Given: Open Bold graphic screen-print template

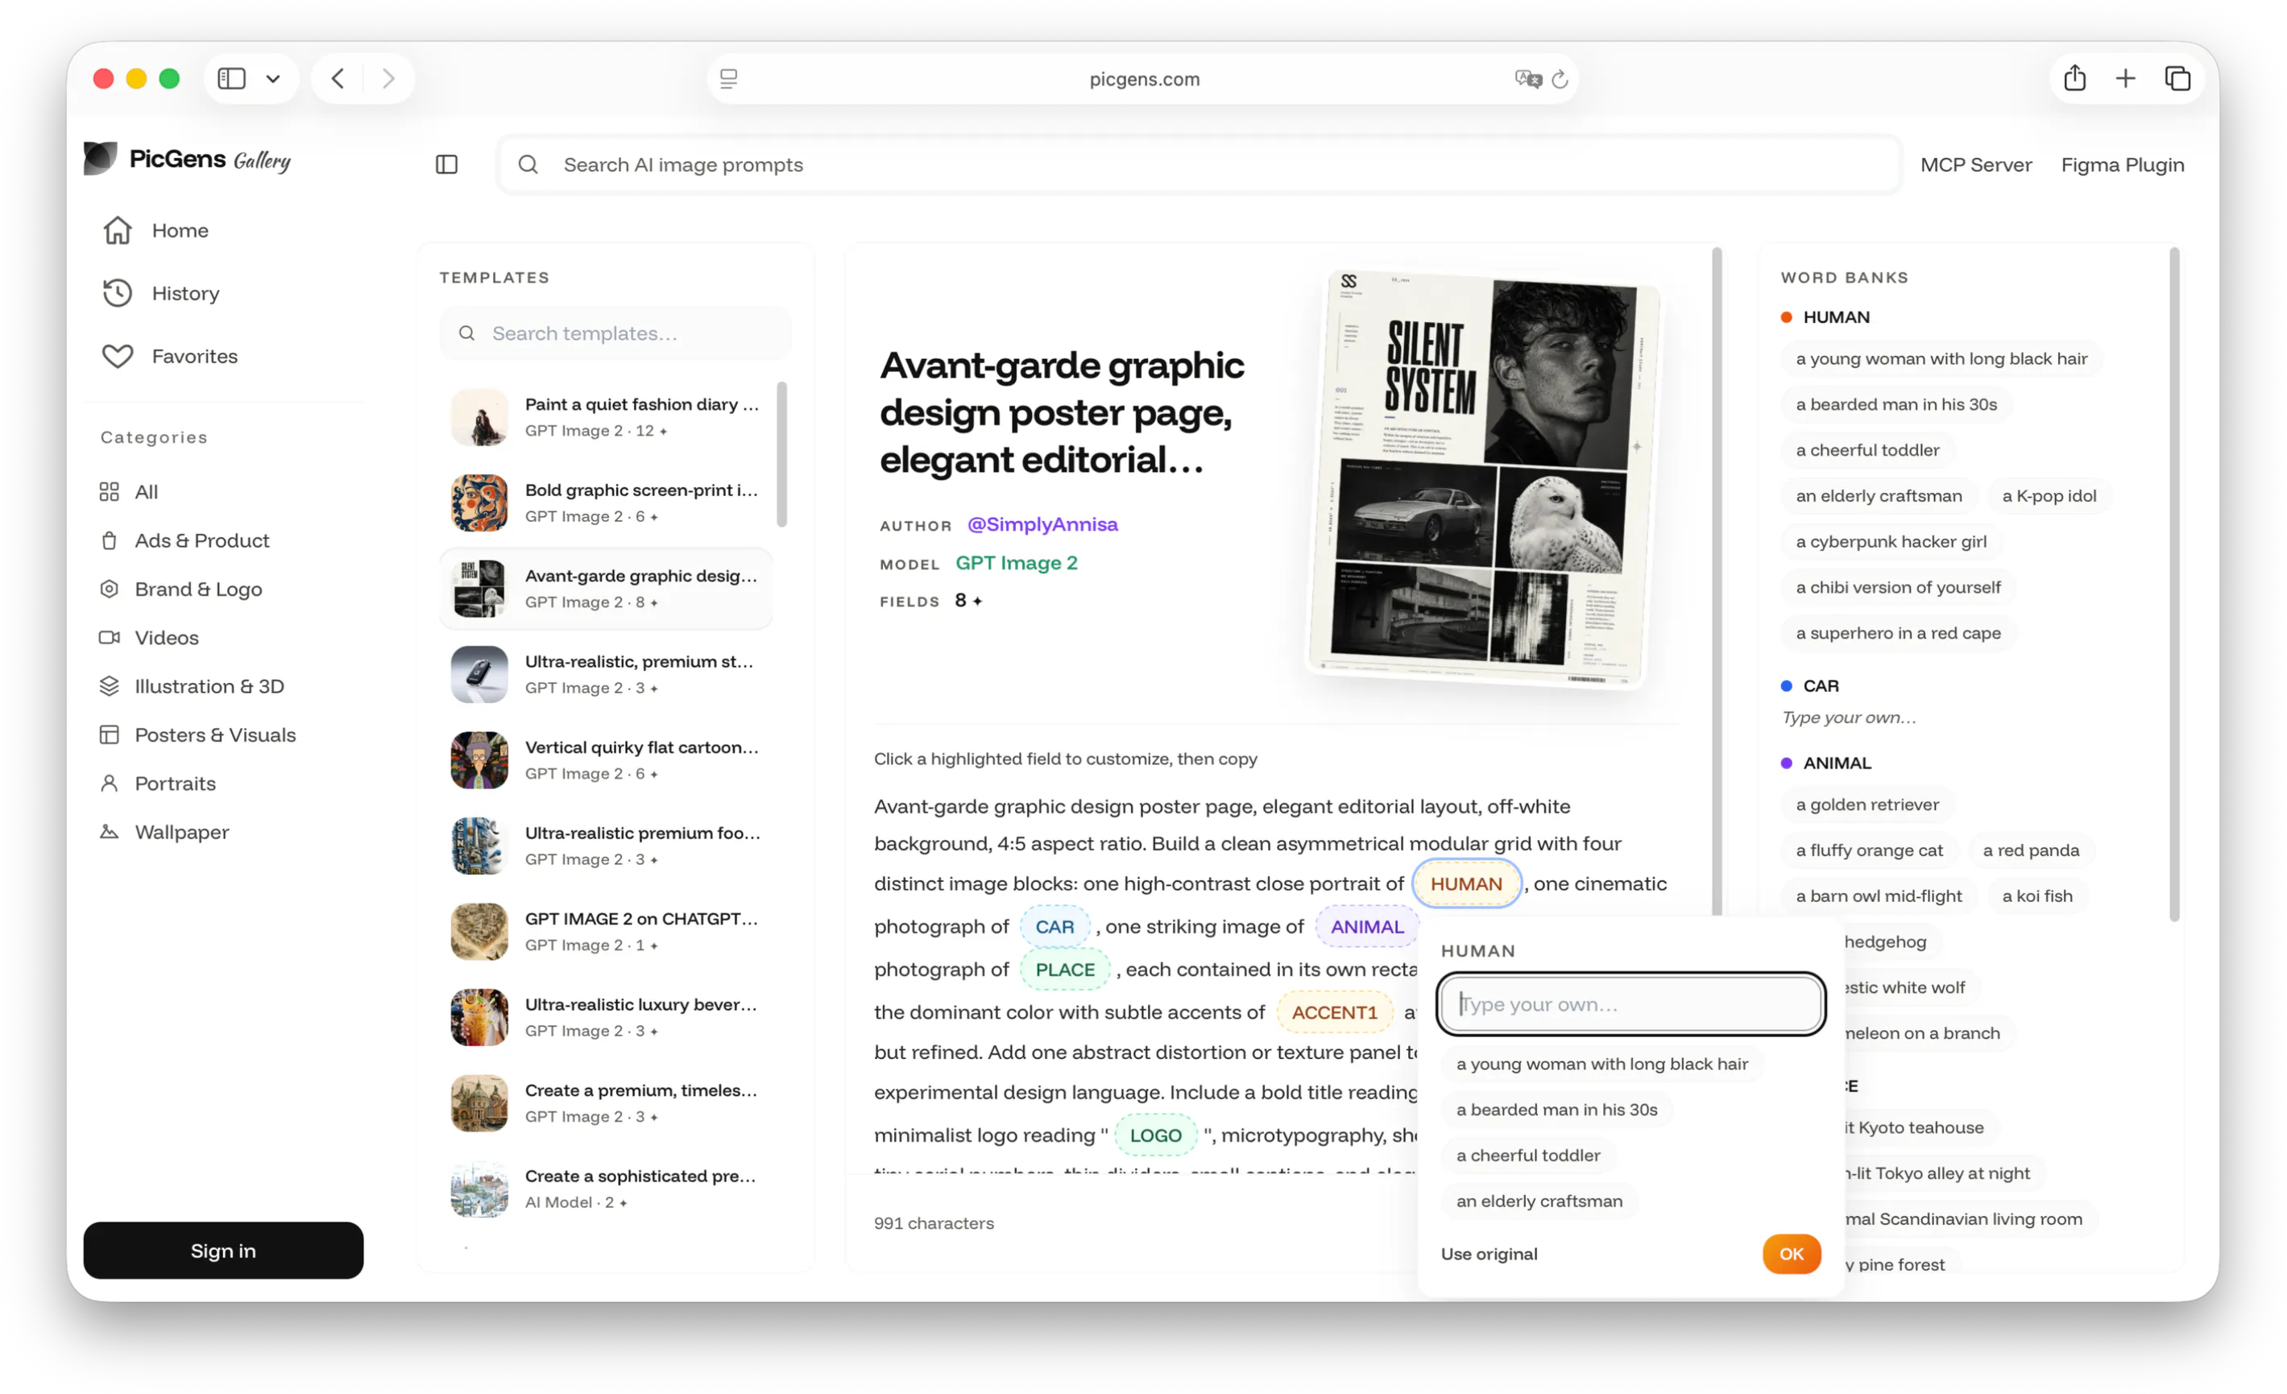Looking at the screenshot, I should [x=606, y=502].
